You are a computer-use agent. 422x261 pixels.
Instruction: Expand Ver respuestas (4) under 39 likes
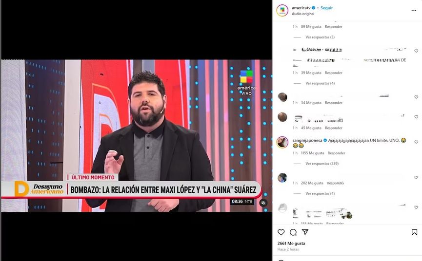coord(320,83)
